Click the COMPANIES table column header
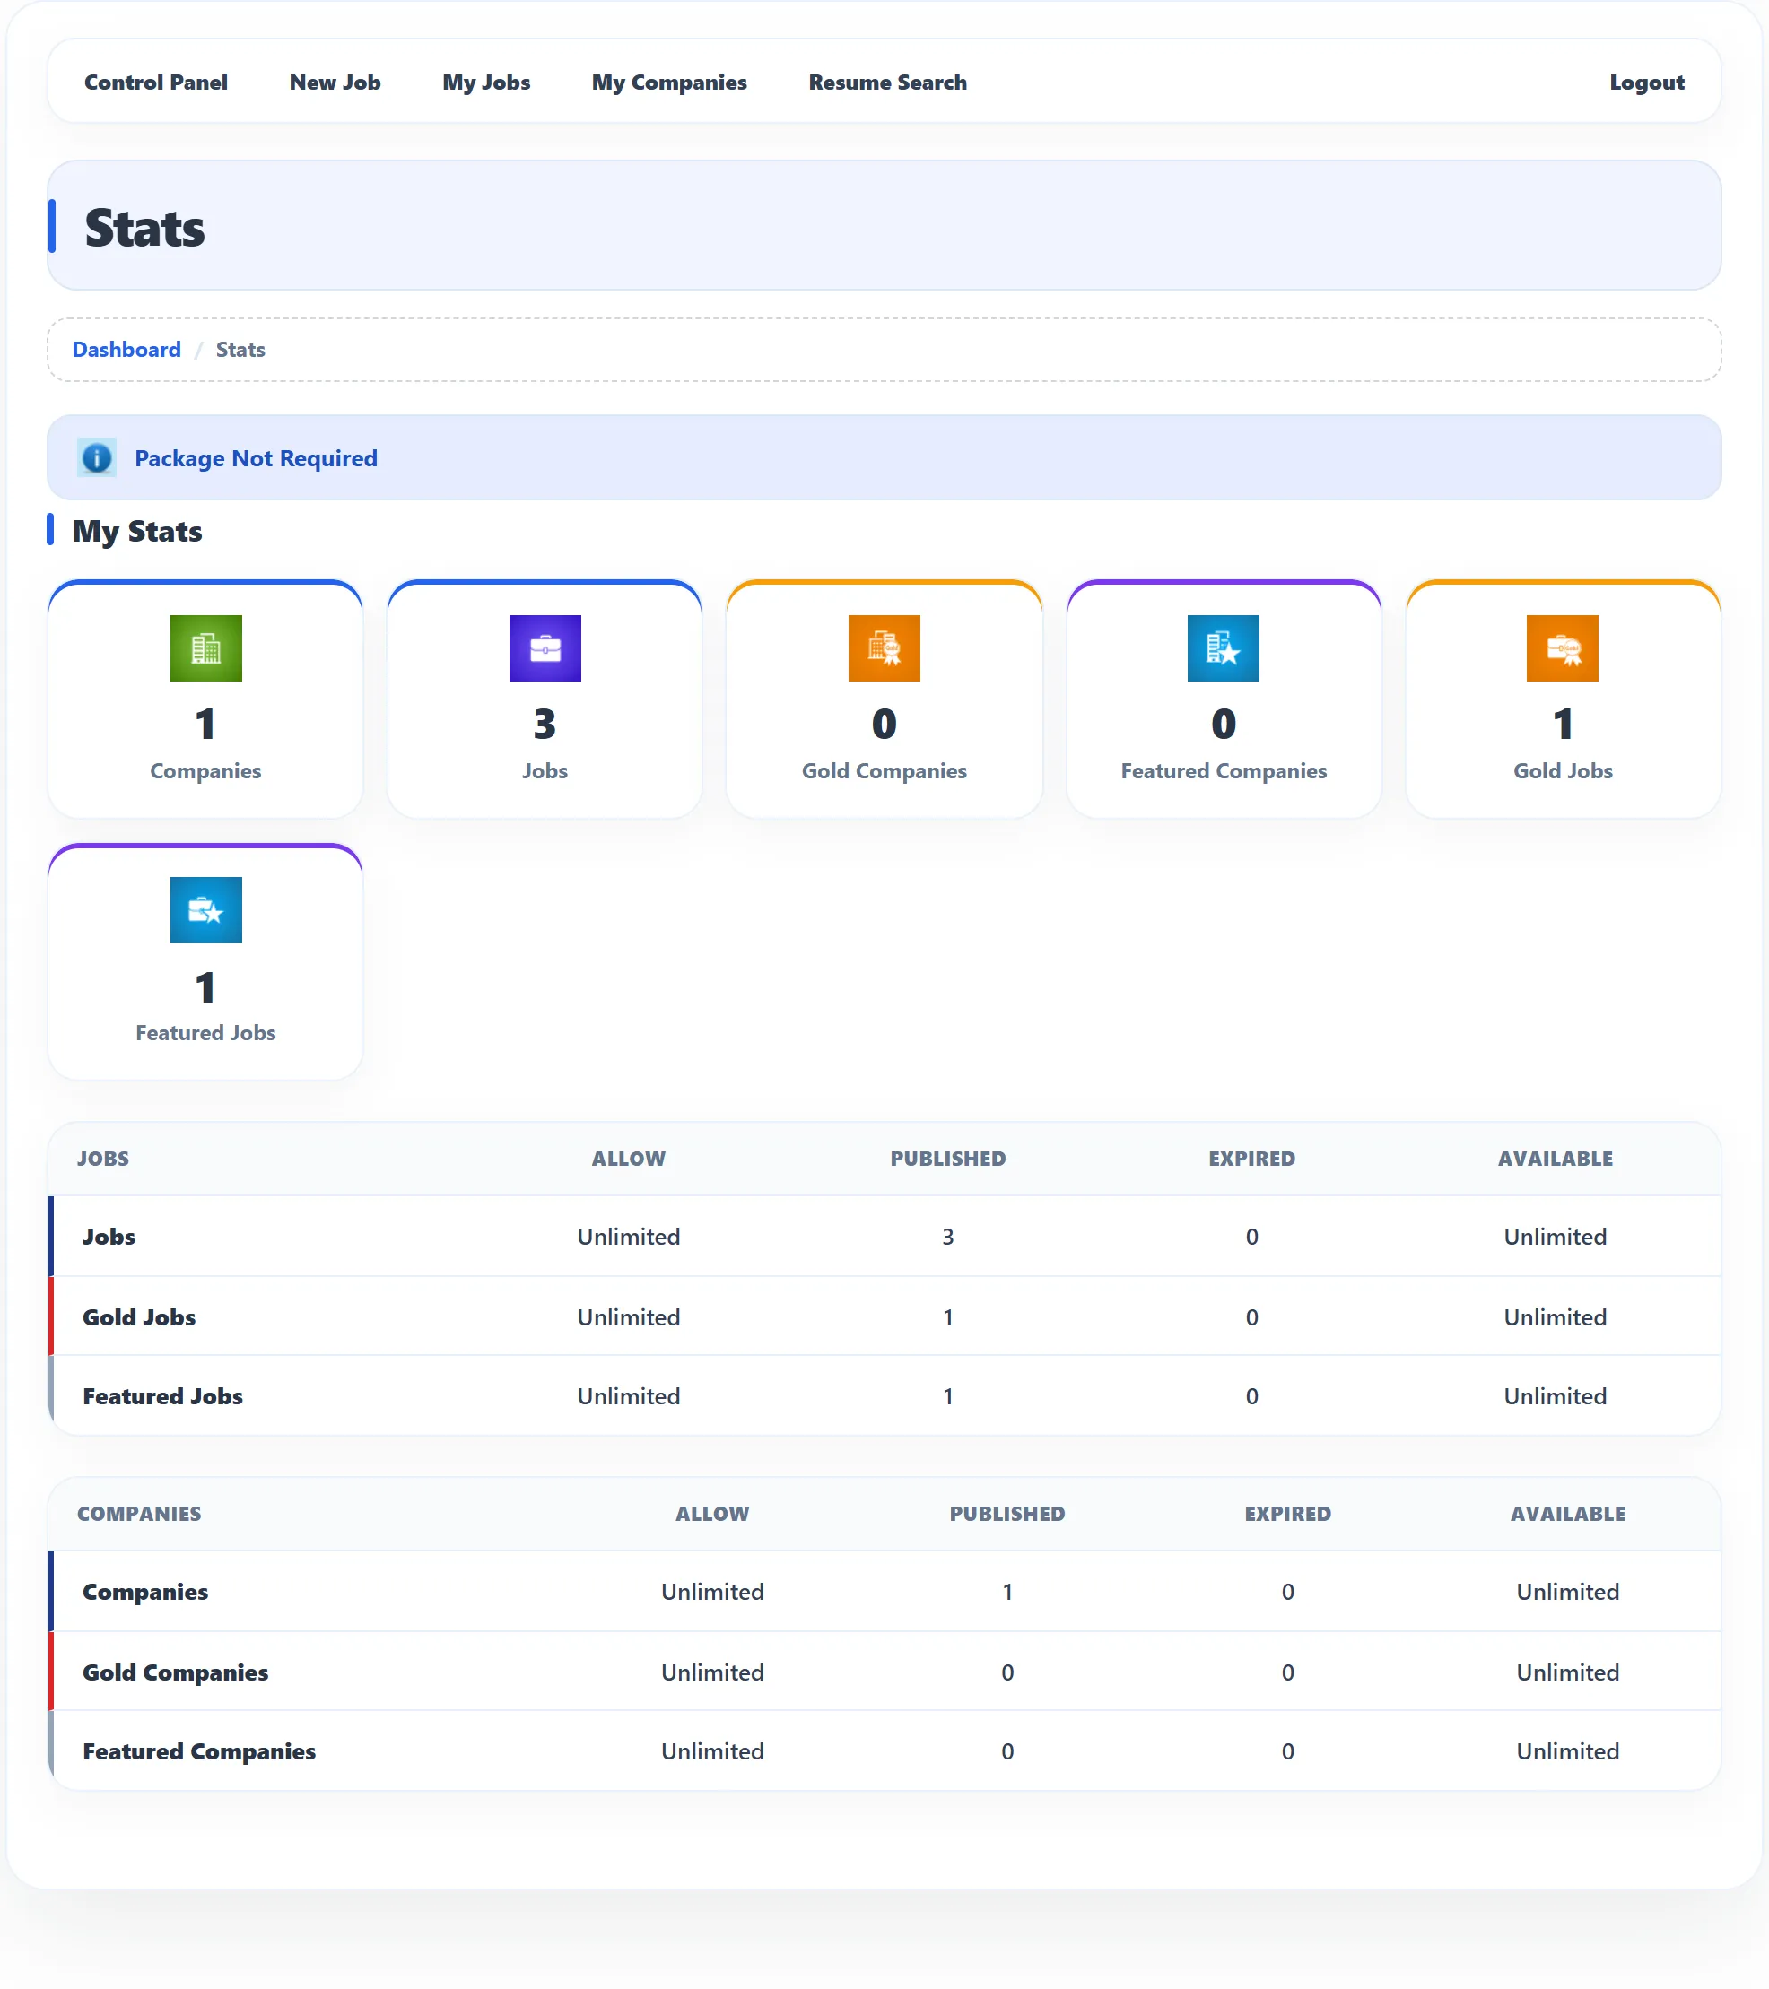Viewport: 1769px width, 1989px height. 139,1513
